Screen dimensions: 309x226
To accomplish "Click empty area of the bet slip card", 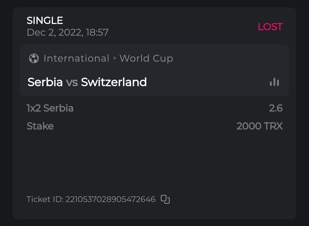I will (154, 160).
